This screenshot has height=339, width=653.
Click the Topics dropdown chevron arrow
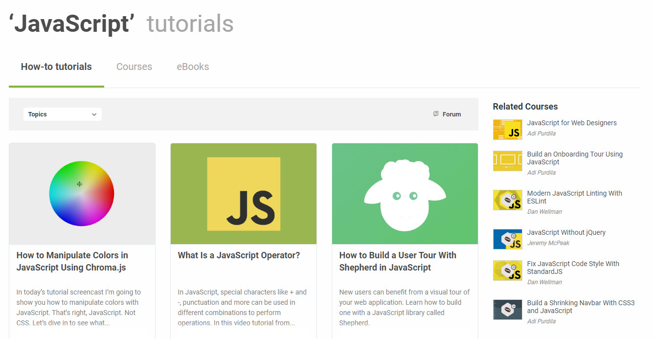[x=94, y=114]
